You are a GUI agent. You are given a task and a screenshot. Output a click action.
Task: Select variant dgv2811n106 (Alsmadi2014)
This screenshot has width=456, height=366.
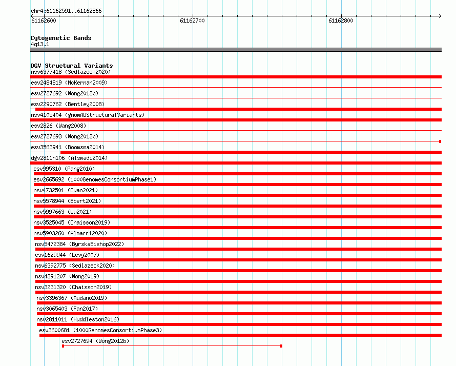(69, 158)
